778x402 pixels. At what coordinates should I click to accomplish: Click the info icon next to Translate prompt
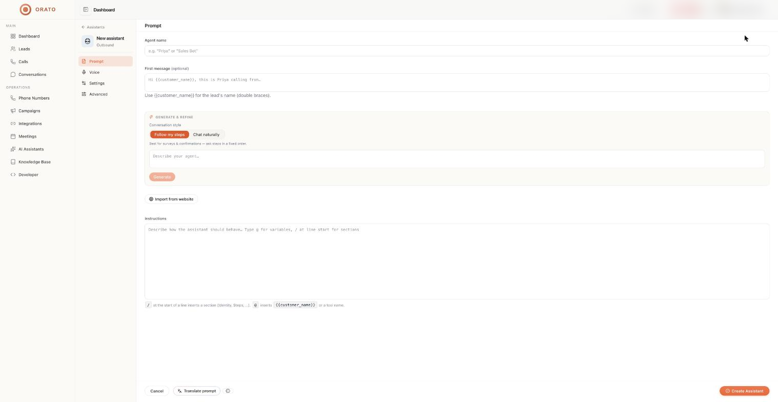[x=228, y=391]
